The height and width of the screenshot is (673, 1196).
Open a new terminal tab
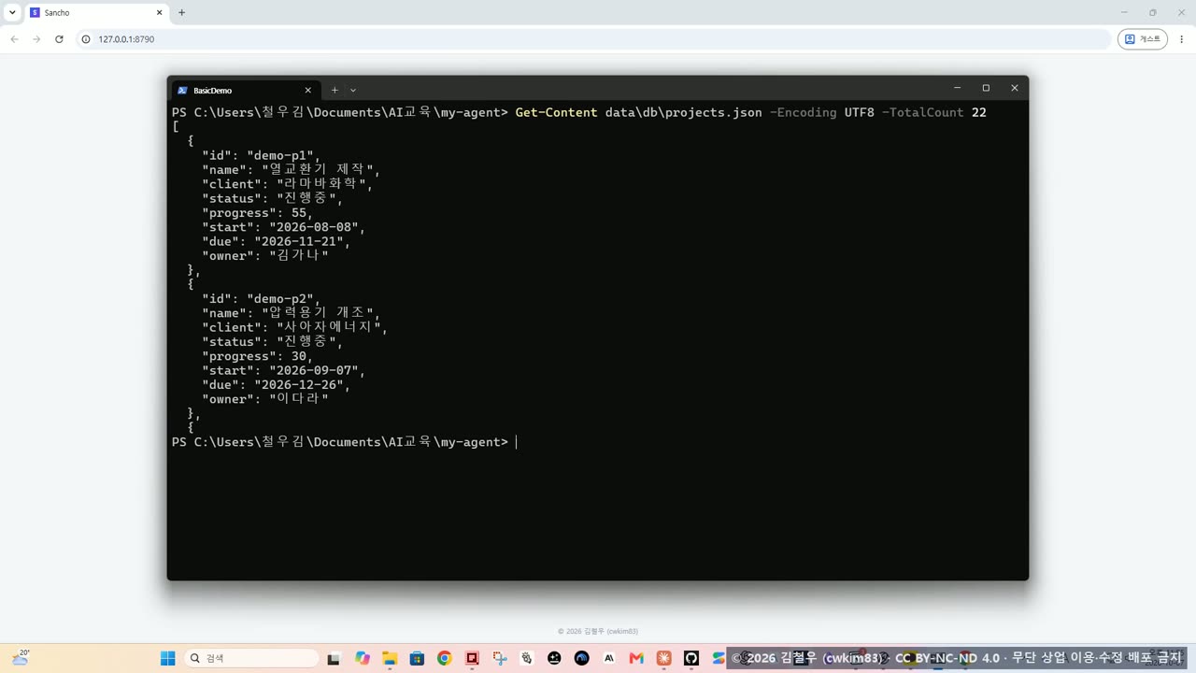(335, 90)
